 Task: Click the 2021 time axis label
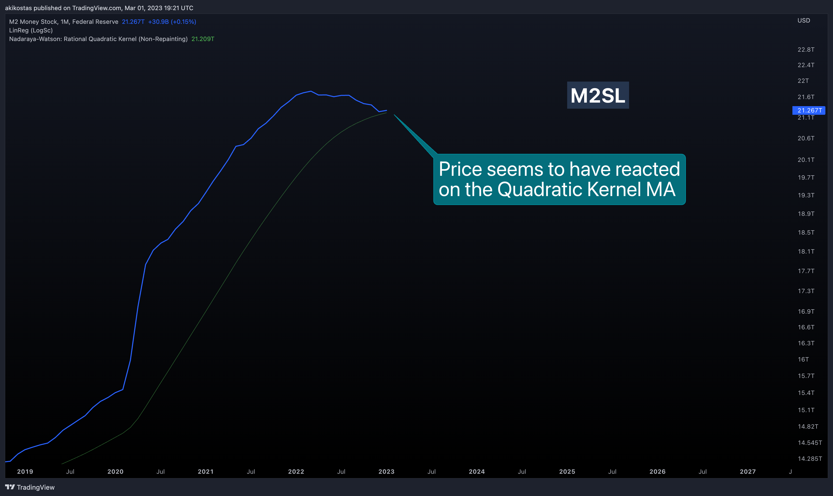206,472
